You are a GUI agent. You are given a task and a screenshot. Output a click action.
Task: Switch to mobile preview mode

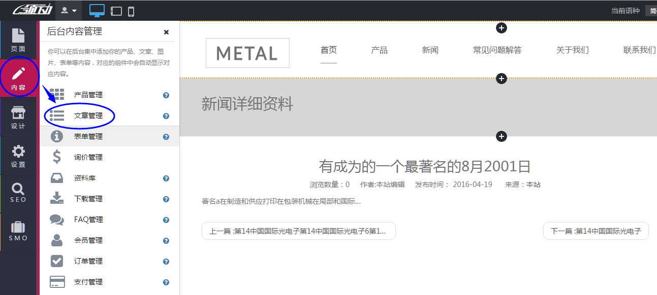click(x=132, y=10)
